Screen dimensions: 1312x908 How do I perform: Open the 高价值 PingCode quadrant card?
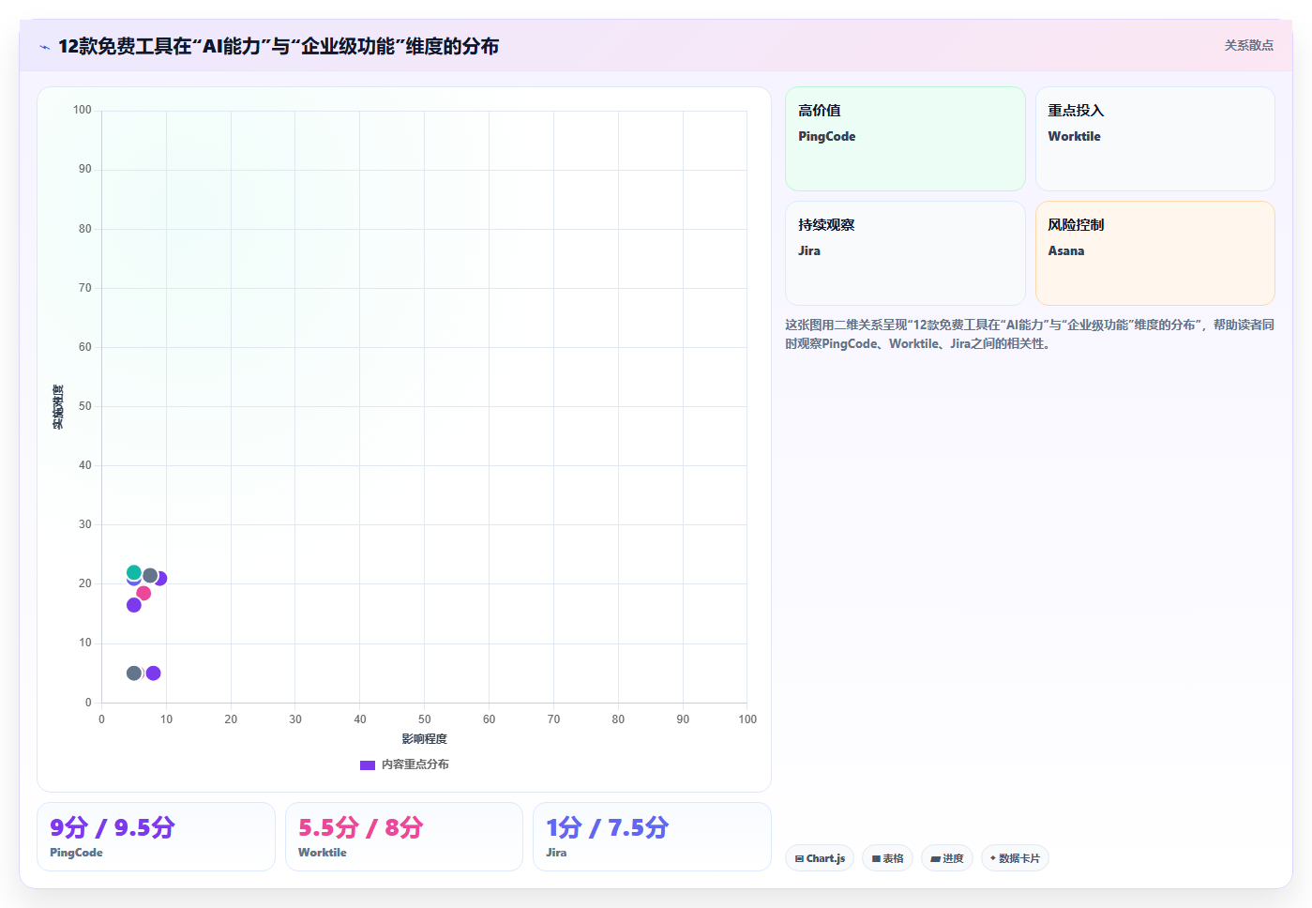click(x=905, y=139)
